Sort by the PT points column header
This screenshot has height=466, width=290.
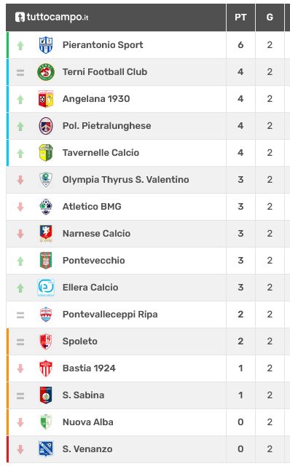[x=240, y=17]
